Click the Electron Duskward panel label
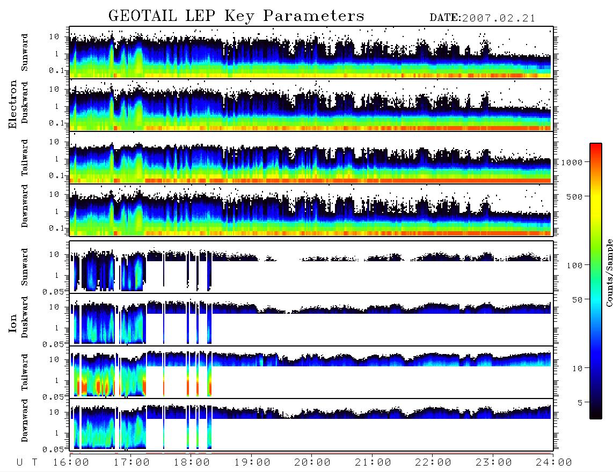This screenshot has height=472, width=613. coord(25,103)
